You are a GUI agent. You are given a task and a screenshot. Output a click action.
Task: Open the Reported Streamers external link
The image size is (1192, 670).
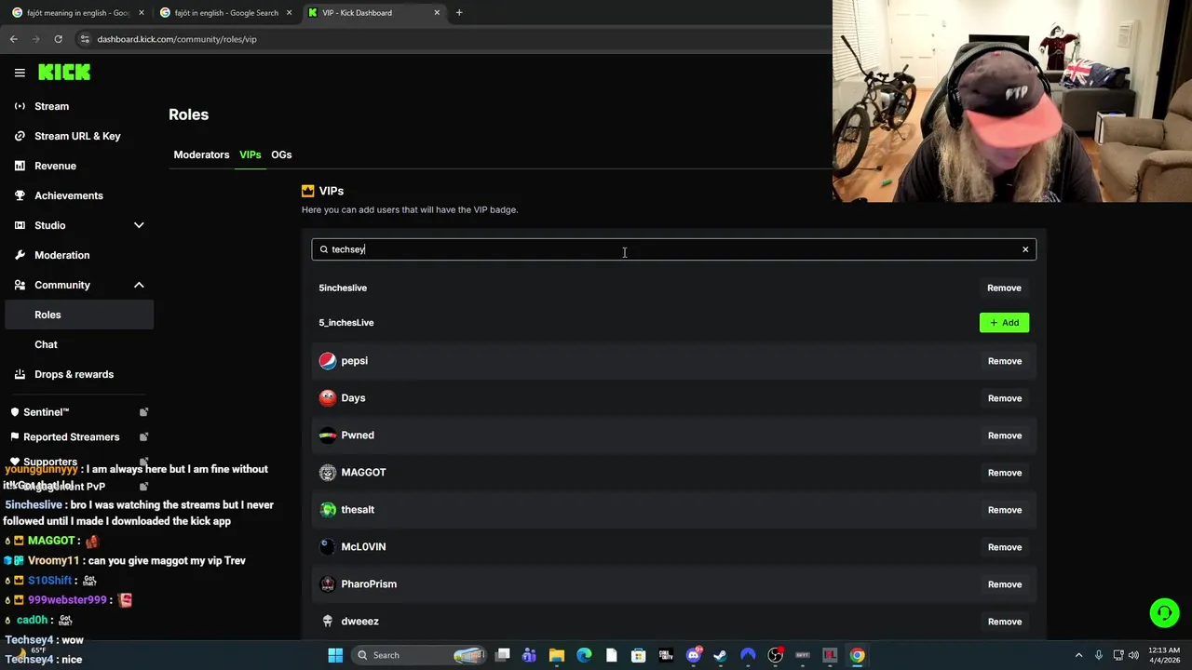tap(144, 436)
